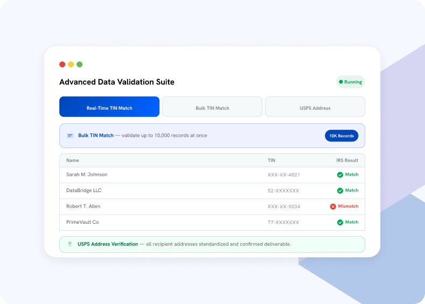This screenshot has height=304, width=425.
Task: Click the green maximize window dot
Action: point(79,64)
